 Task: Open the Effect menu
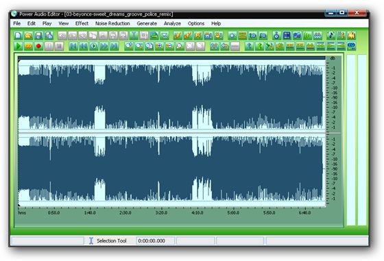82,23
